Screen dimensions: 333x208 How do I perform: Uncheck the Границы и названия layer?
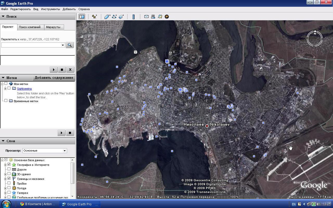pos(9,179)
